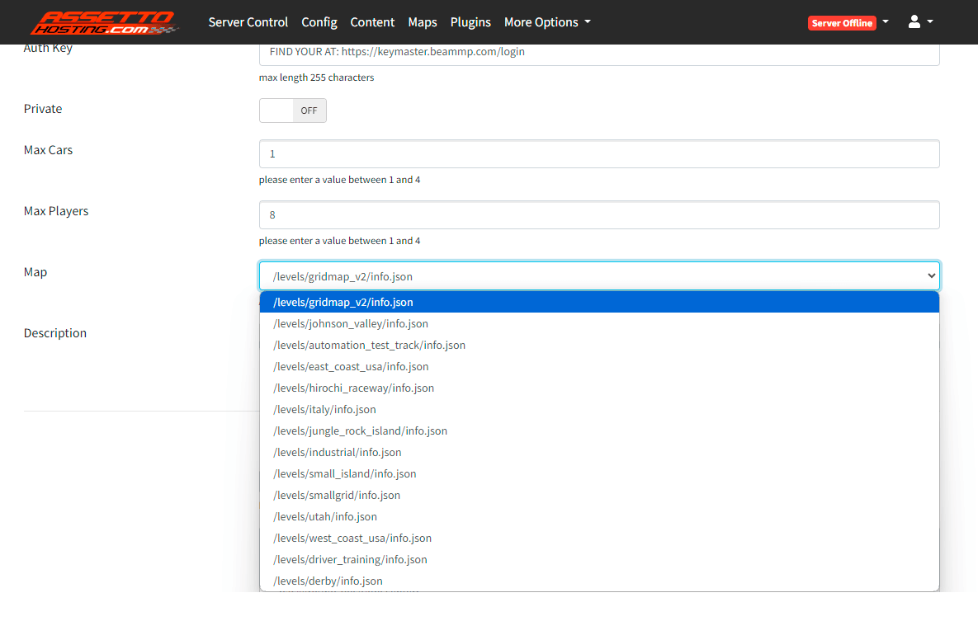Open the More Options dropdown menu
This screenshot has width=978, height=621.
(x=547, y=22)
